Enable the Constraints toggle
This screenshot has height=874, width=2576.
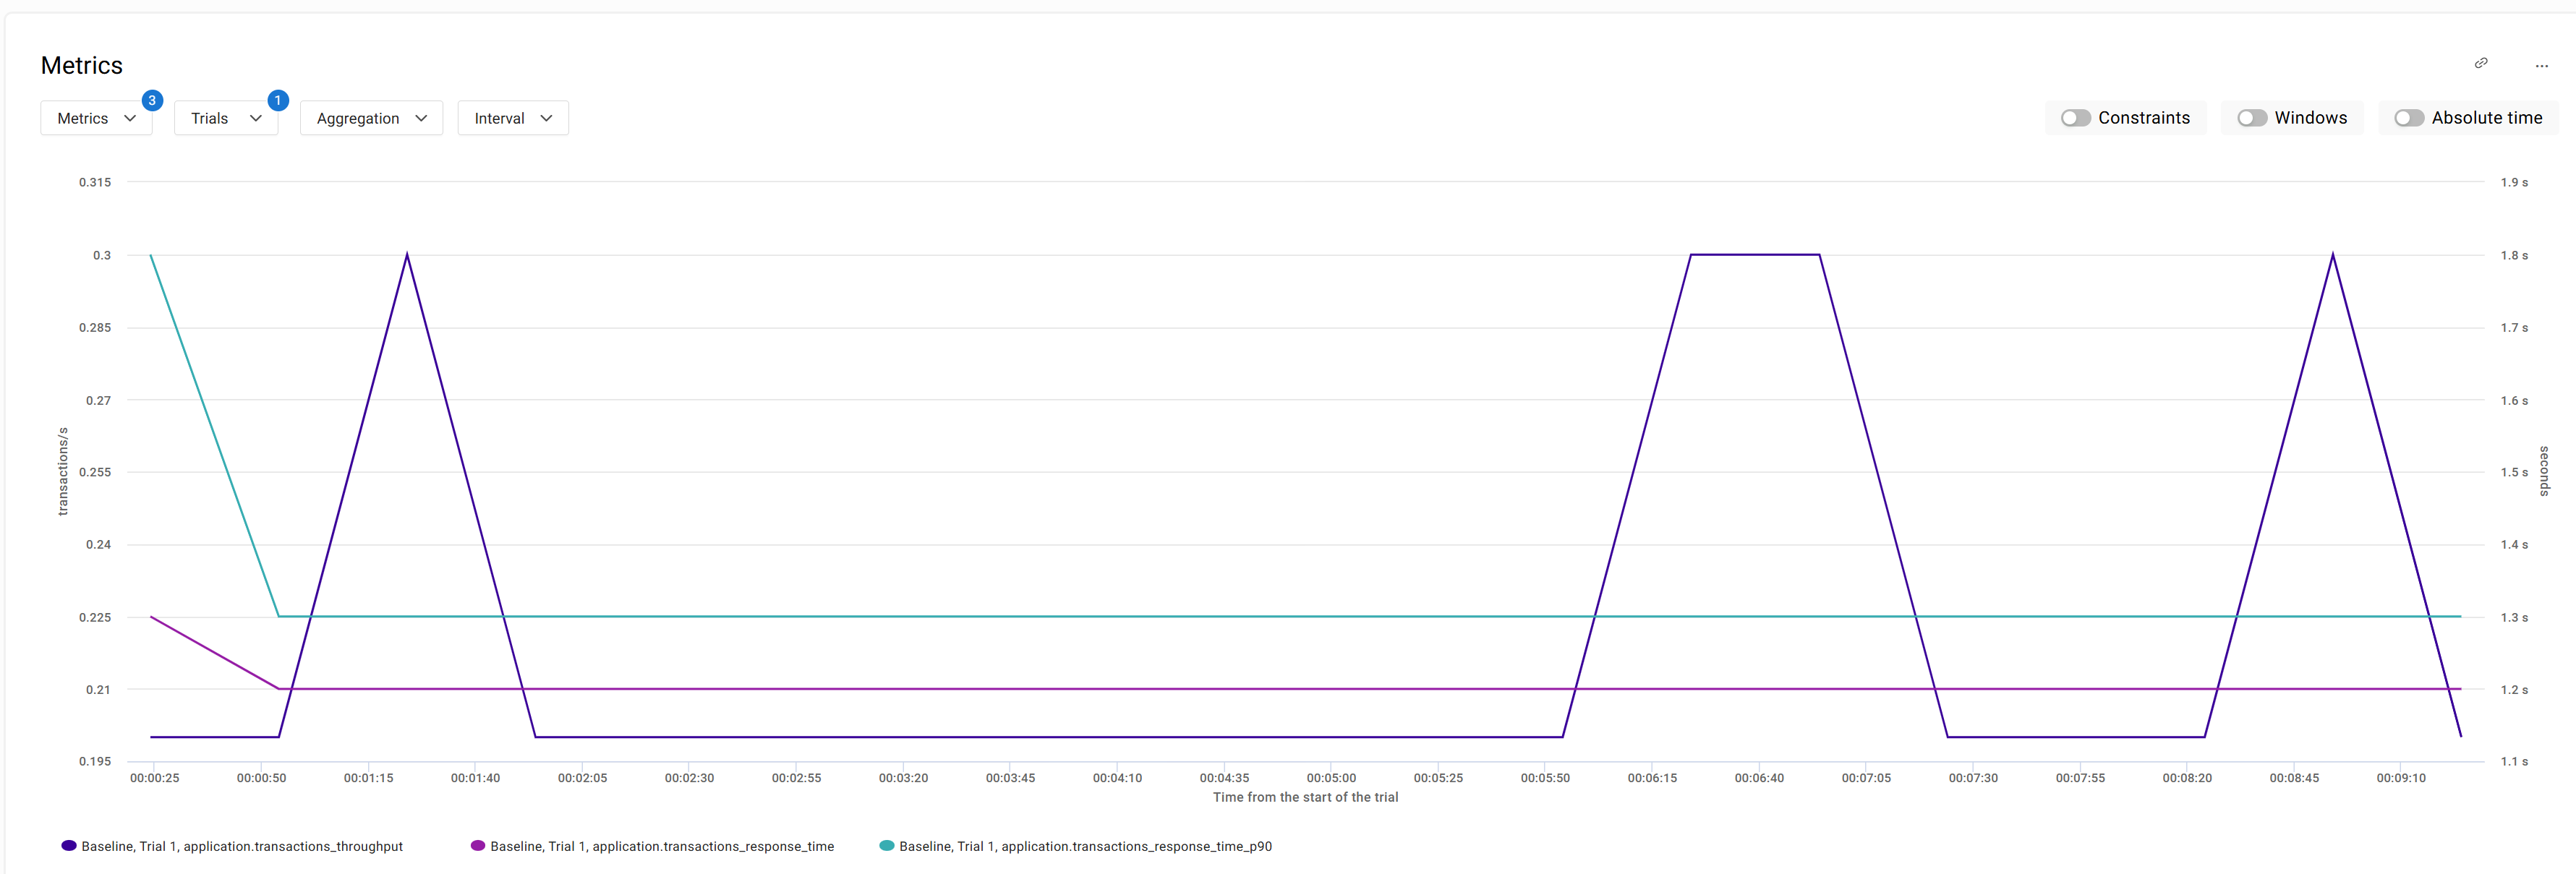tap(2075, 118)
